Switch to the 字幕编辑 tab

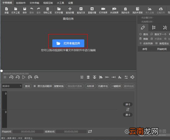7,3
